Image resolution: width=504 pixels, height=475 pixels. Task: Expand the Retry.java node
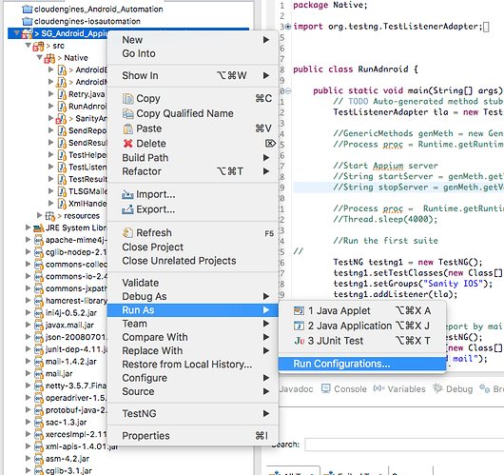pos(50,93)
